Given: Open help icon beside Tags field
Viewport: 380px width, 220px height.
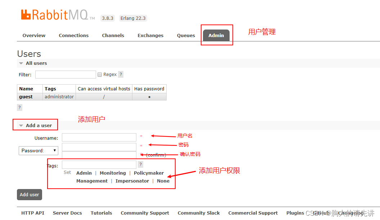Looking at the screenshot, I should 141,165.
